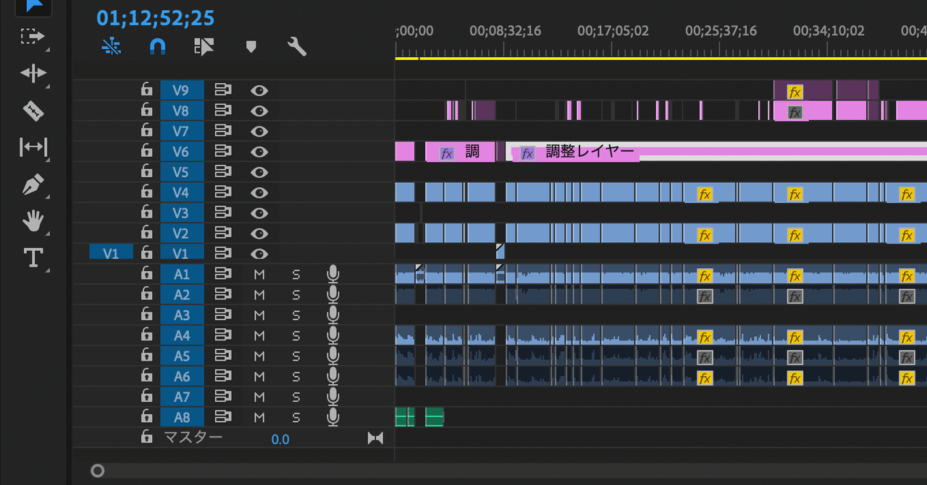This screenshot has height=485, width=927.
Task: Select the Hand tool
Action: pos(33,220)
